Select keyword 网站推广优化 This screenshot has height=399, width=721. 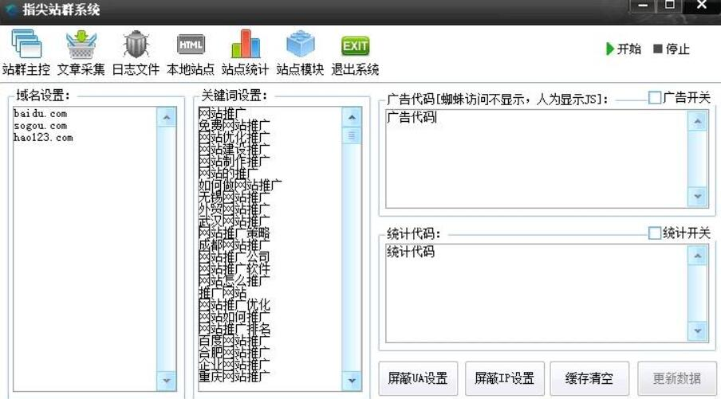(x=234, y=304)
